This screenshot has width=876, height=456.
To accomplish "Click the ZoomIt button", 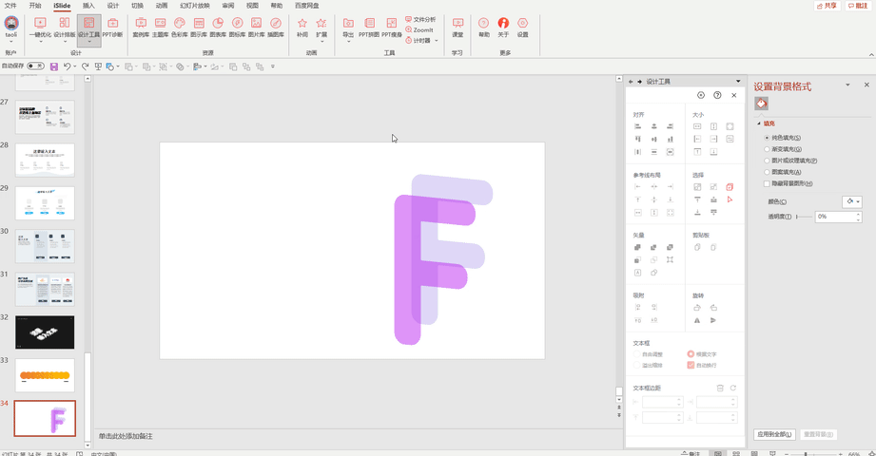I will [x=419, y=29].
